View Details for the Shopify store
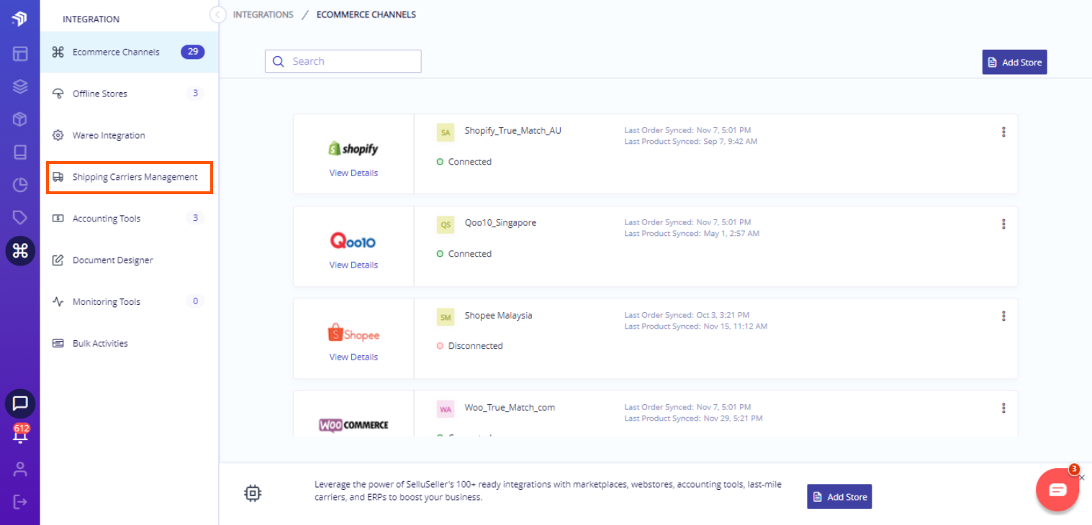1092x525 pixels. coord(353,173)
